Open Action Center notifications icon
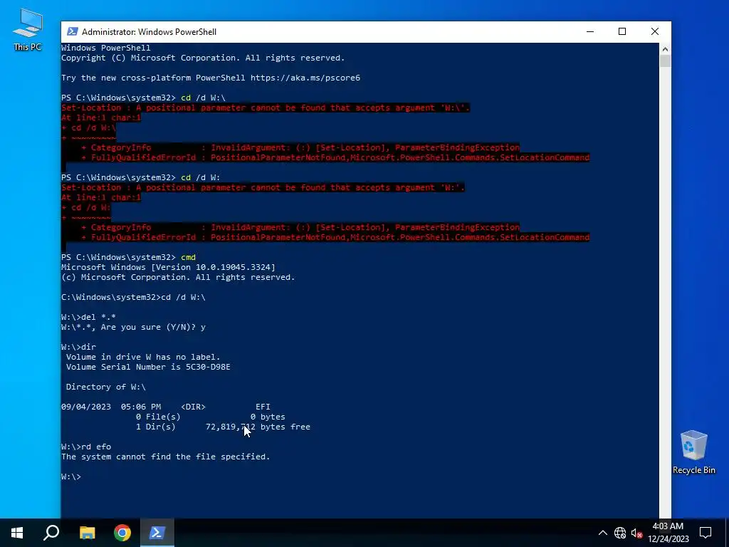This screenshot has width=729, height=547. 706,533
